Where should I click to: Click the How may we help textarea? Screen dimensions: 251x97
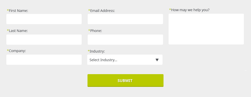(206, 29)
